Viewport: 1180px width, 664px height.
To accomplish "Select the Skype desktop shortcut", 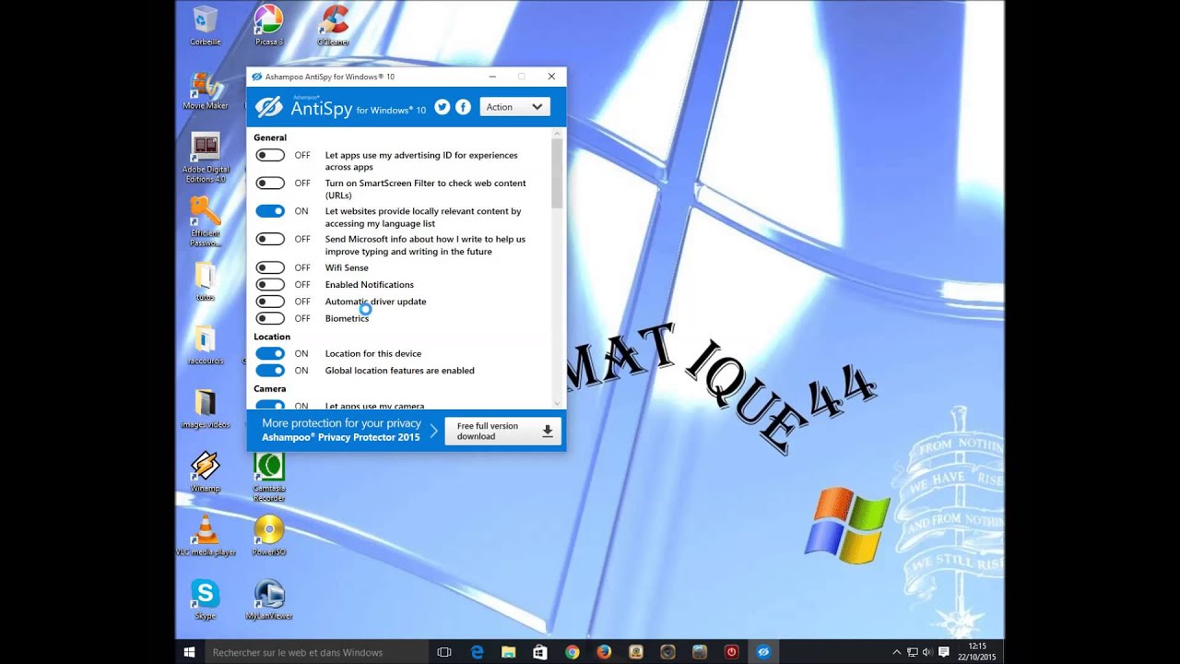I will tap(205, 599).
